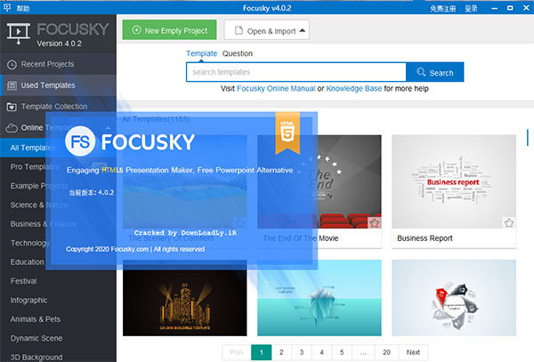Open Template Collection in sidebar
The width and height of the screenshot is (534, 362).
pyautogui.click(x=58, y=107)
